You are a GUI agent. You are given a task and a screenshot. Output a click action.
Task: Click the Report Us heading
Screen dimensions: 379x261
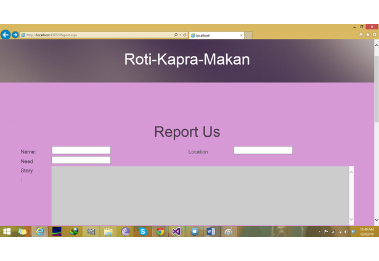coord(187,132)
